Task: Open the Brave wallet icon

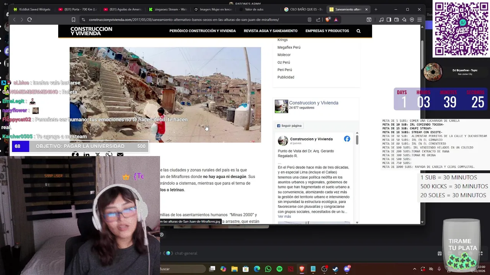Action: (x=397, y=19)
